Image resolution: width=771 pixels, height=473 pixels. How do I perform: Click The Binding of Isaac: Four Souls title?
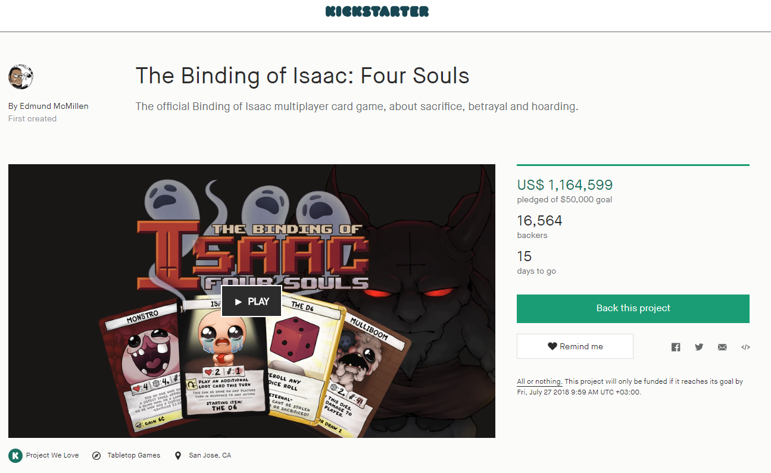click(302, 76)
